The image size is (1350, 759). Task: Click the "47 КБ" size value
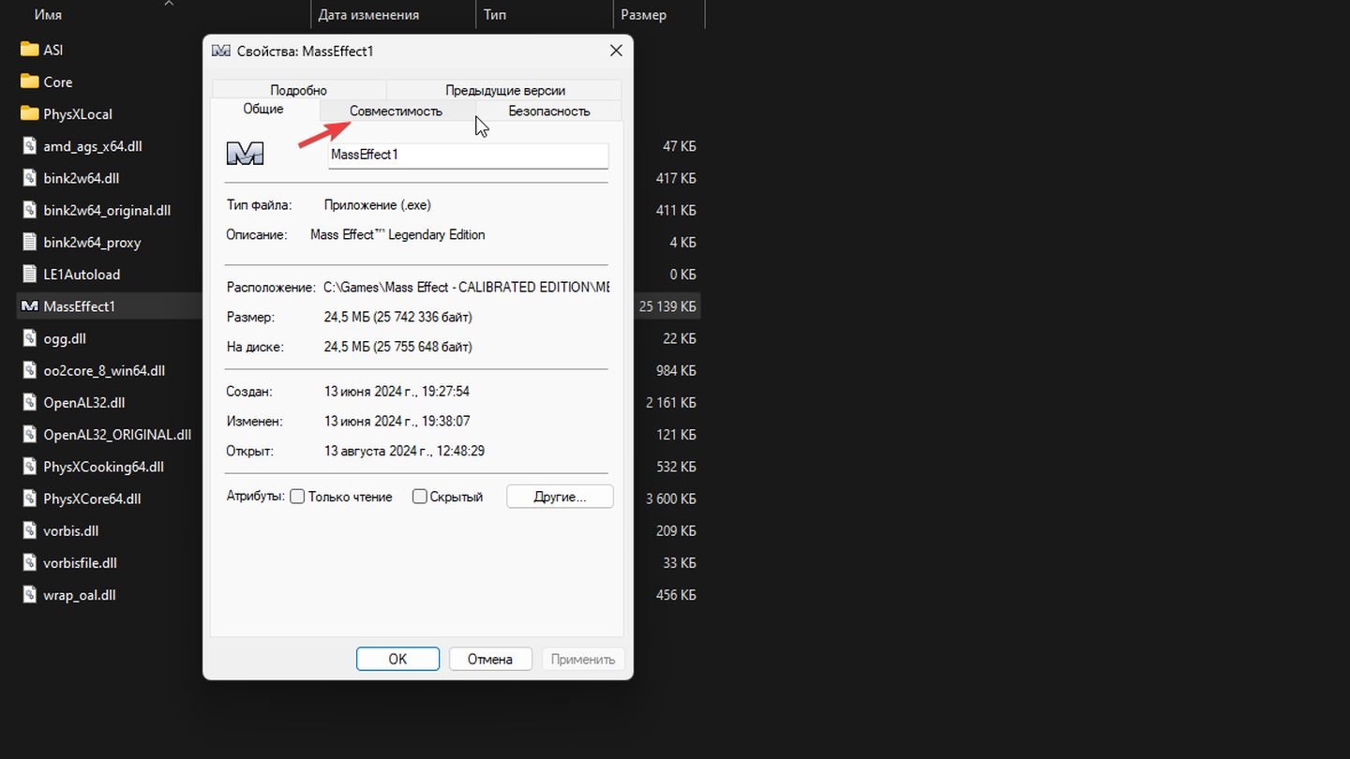pyautogui.click(x=679, y=146)
